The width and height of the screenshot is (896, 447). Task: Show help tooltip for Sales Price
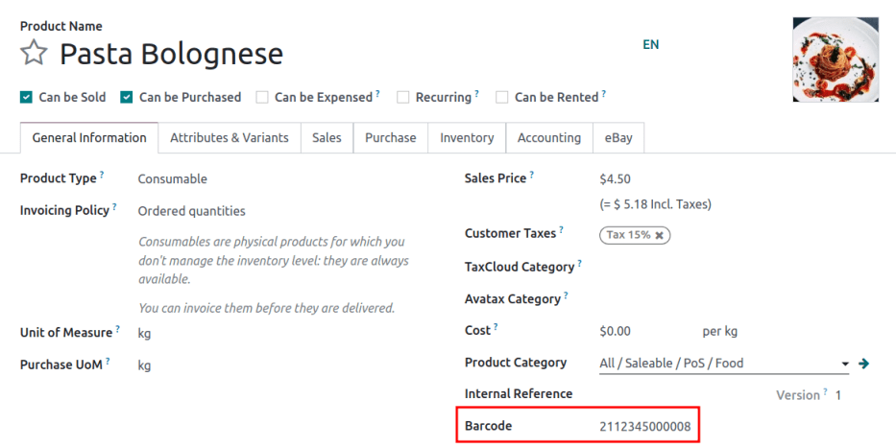(531, 176)
